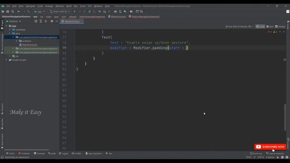Click the green Run app button
290x163 pixels.
click(75, 11)
